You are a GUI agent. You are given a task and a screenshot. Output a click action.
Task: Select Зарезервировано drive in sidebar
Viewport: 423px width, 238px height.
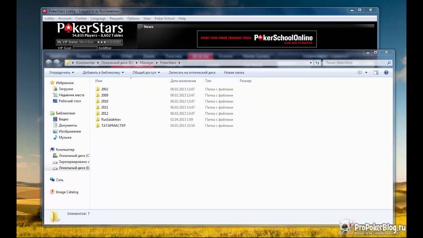(x=71, y=162)
